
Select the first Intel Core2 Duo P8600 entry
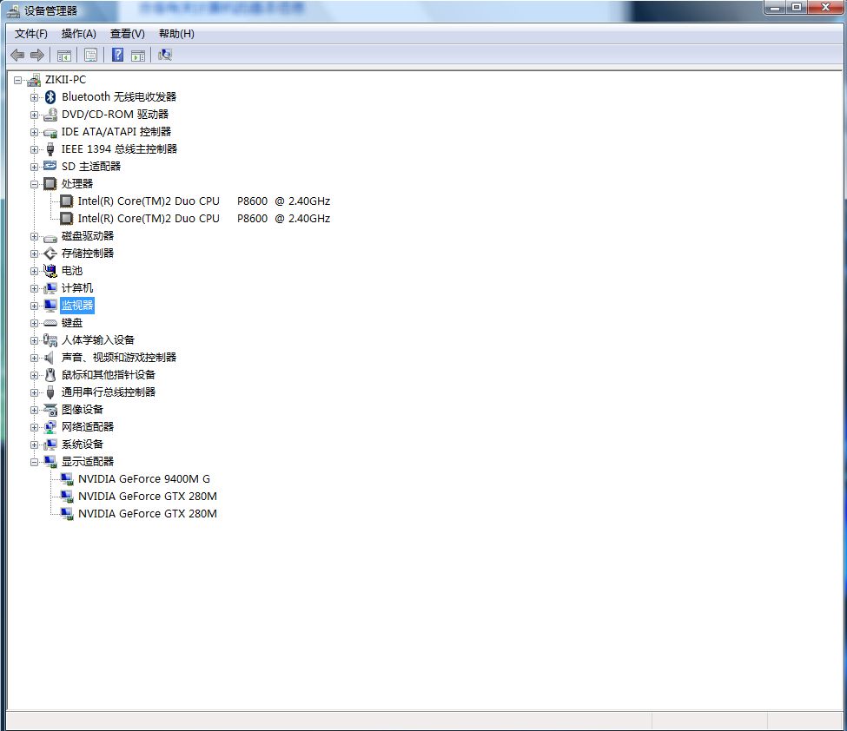coord(203,201)
